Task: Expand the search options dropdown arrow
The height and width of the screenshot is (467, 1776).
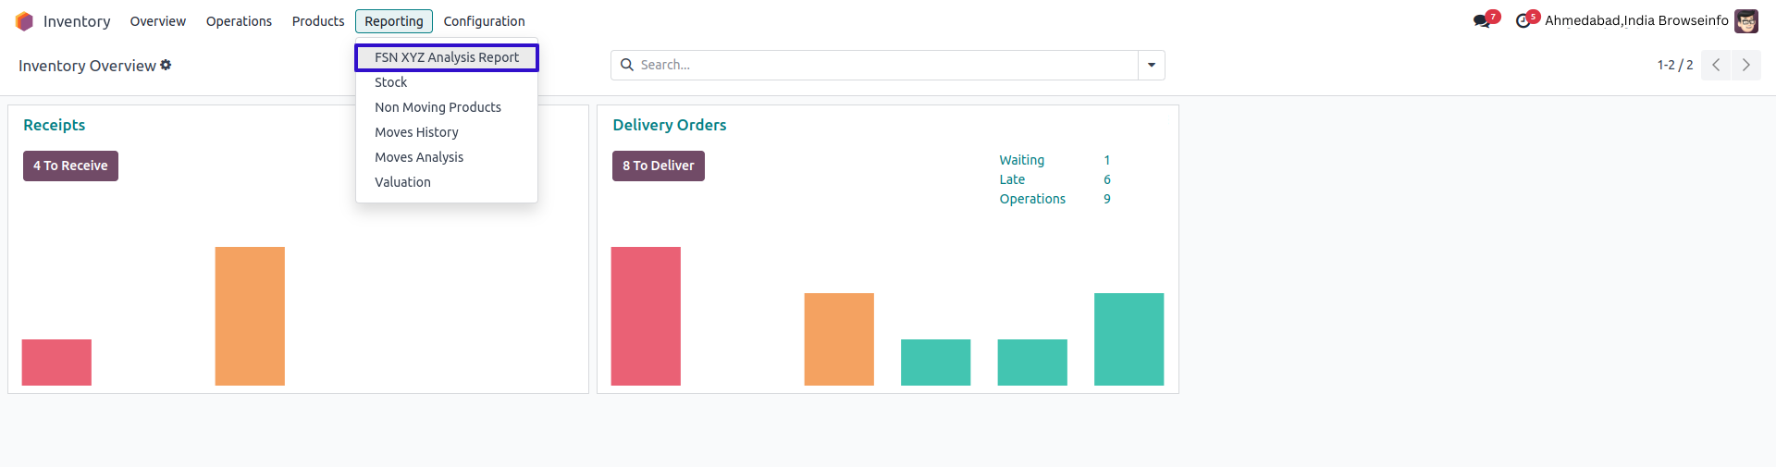Action: [1152, 65]
